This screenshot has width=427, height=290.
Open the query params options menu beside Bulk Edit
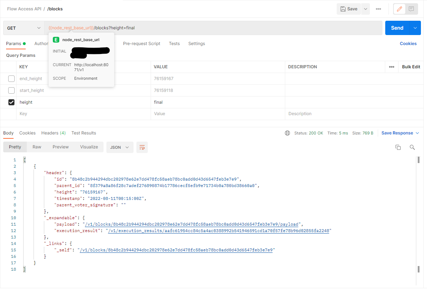tap(391, 67)
